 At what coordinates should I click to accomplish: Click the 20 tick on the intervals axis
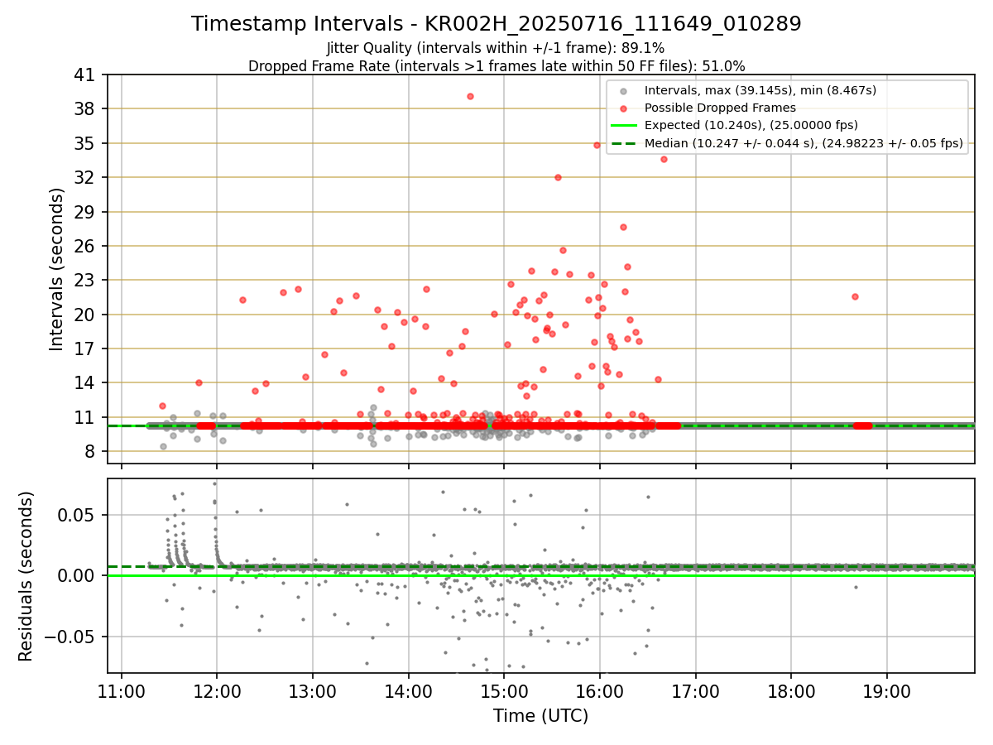coord(84,315)
